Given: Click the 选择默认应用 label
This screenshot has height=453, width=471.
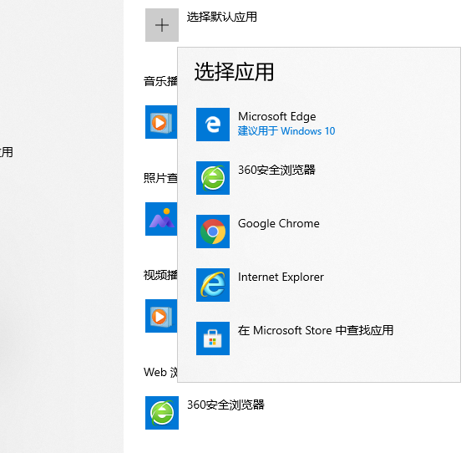Looking at the screenshot, I should click(x=221, y=17).
